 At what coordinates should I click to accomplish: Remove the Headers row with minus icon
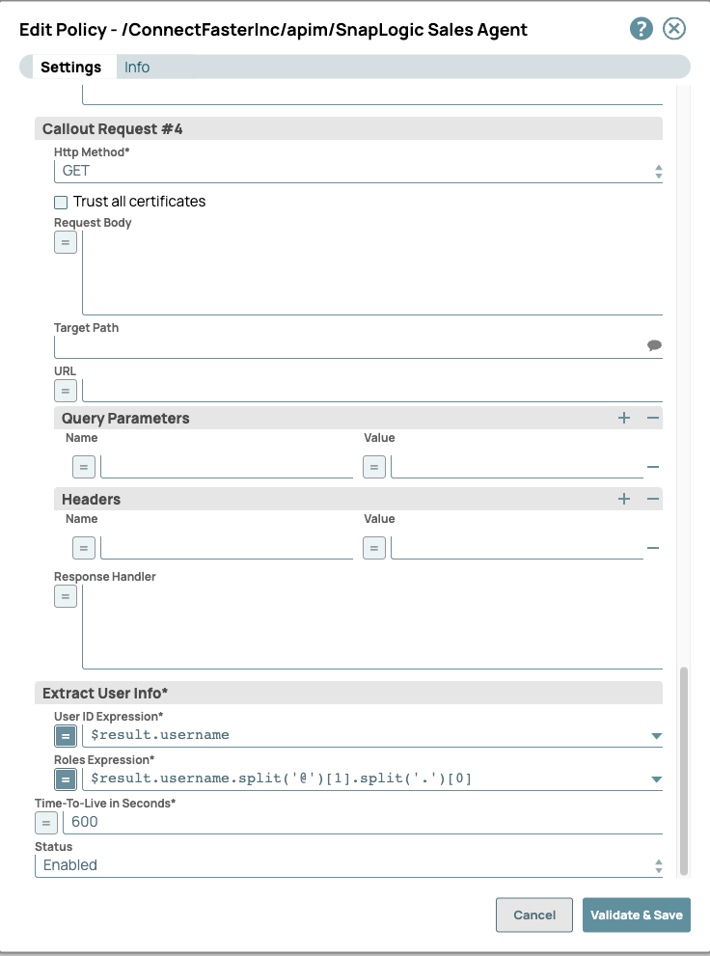pos(653,548)
